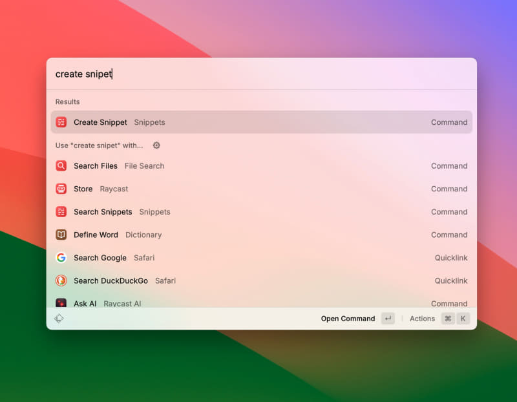Pick the Search Snippets title
This screenshot has height=402, width=517.
pos(103,212)
